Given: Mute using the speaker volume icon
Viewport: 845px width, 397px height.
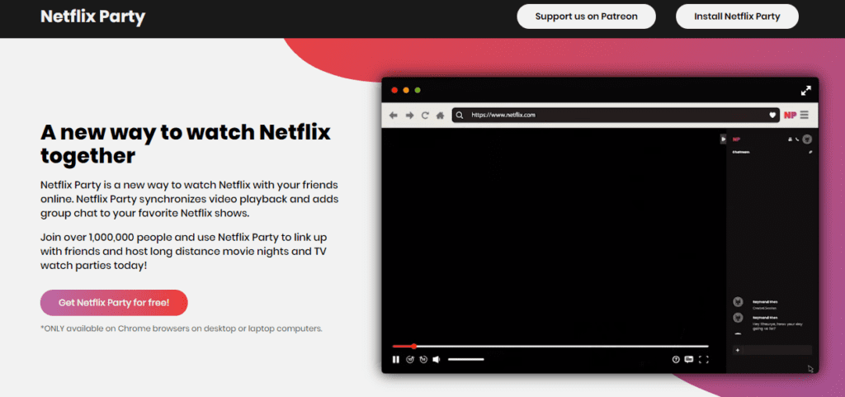Looking at the screenshot, I should pyautogui.click(x=437, y=359).
